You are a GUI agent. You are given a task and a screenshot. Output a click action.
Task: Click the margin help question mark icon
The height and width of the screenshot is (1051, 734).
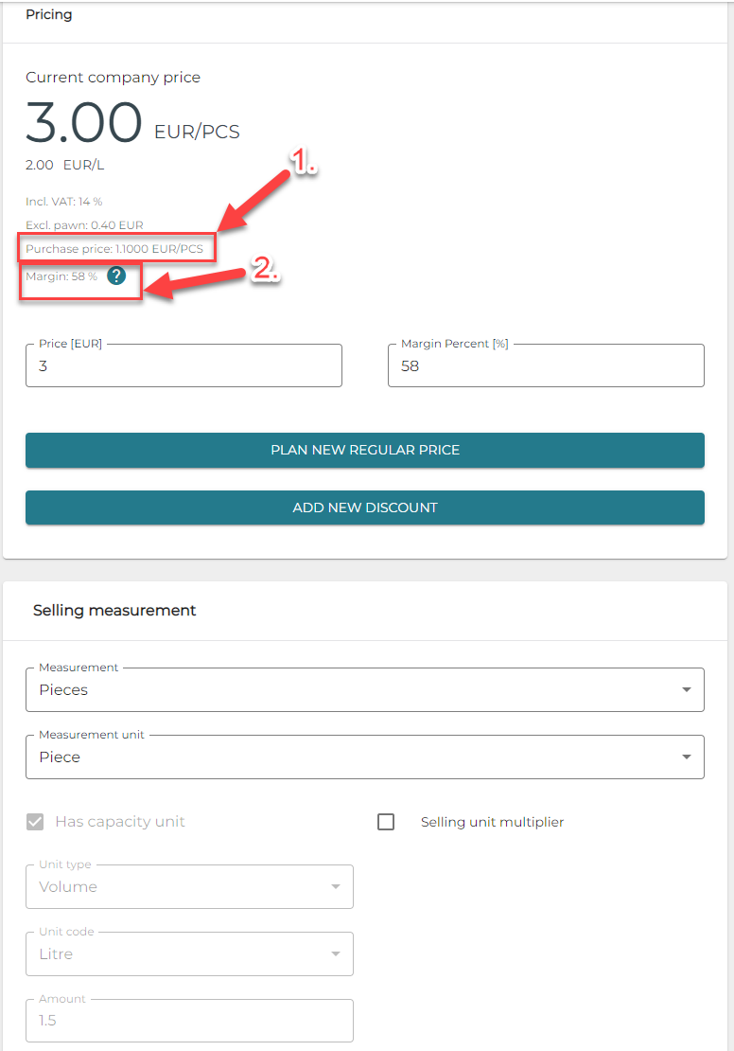point(115,276)
